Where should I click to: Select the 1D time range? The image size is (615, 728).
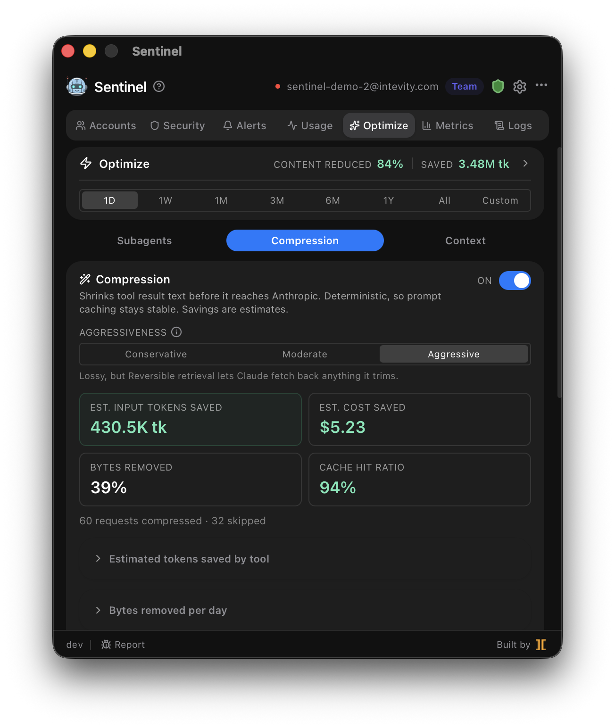[x=110, y=200]
